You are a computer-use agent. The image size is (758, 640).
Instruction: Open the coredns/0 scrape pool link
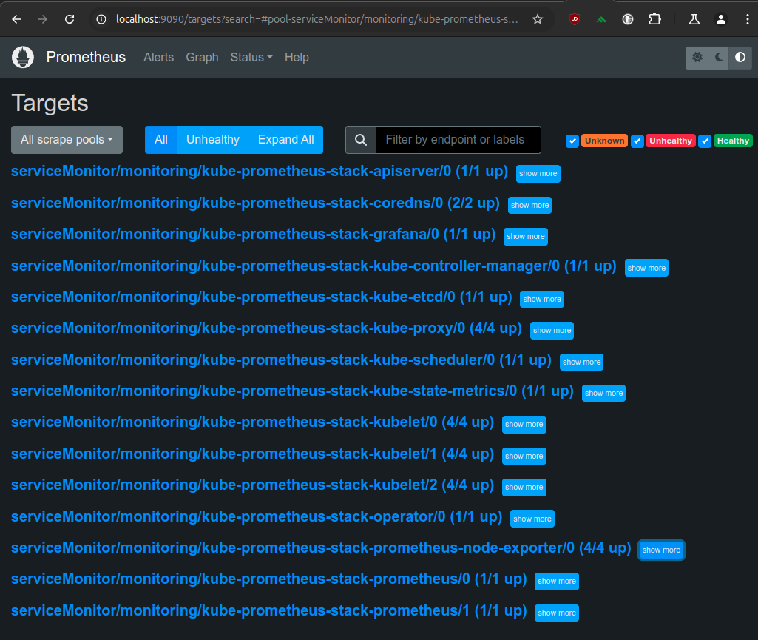(255, 203)
